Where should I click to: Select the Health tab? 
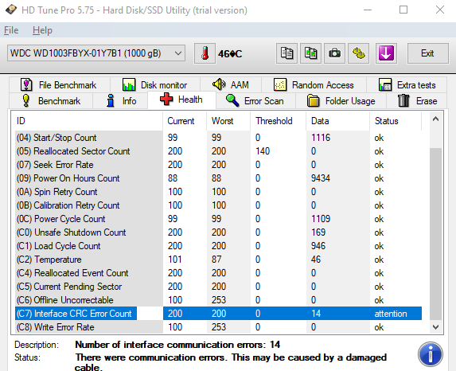pos(181,100)
